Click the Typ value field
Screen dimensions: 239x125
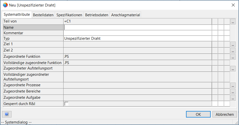coord(138,38)
